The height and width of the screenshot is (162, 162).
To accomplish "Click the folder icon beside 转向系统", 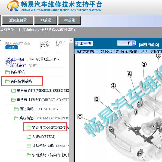I will click(8, 72).
